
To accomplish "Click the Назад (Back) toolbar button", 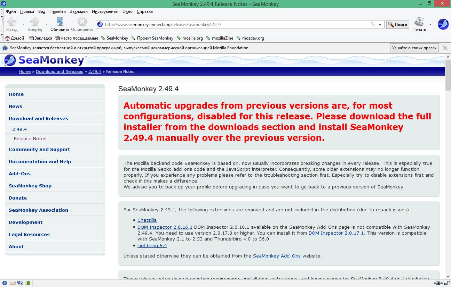I will coord(12,24).
